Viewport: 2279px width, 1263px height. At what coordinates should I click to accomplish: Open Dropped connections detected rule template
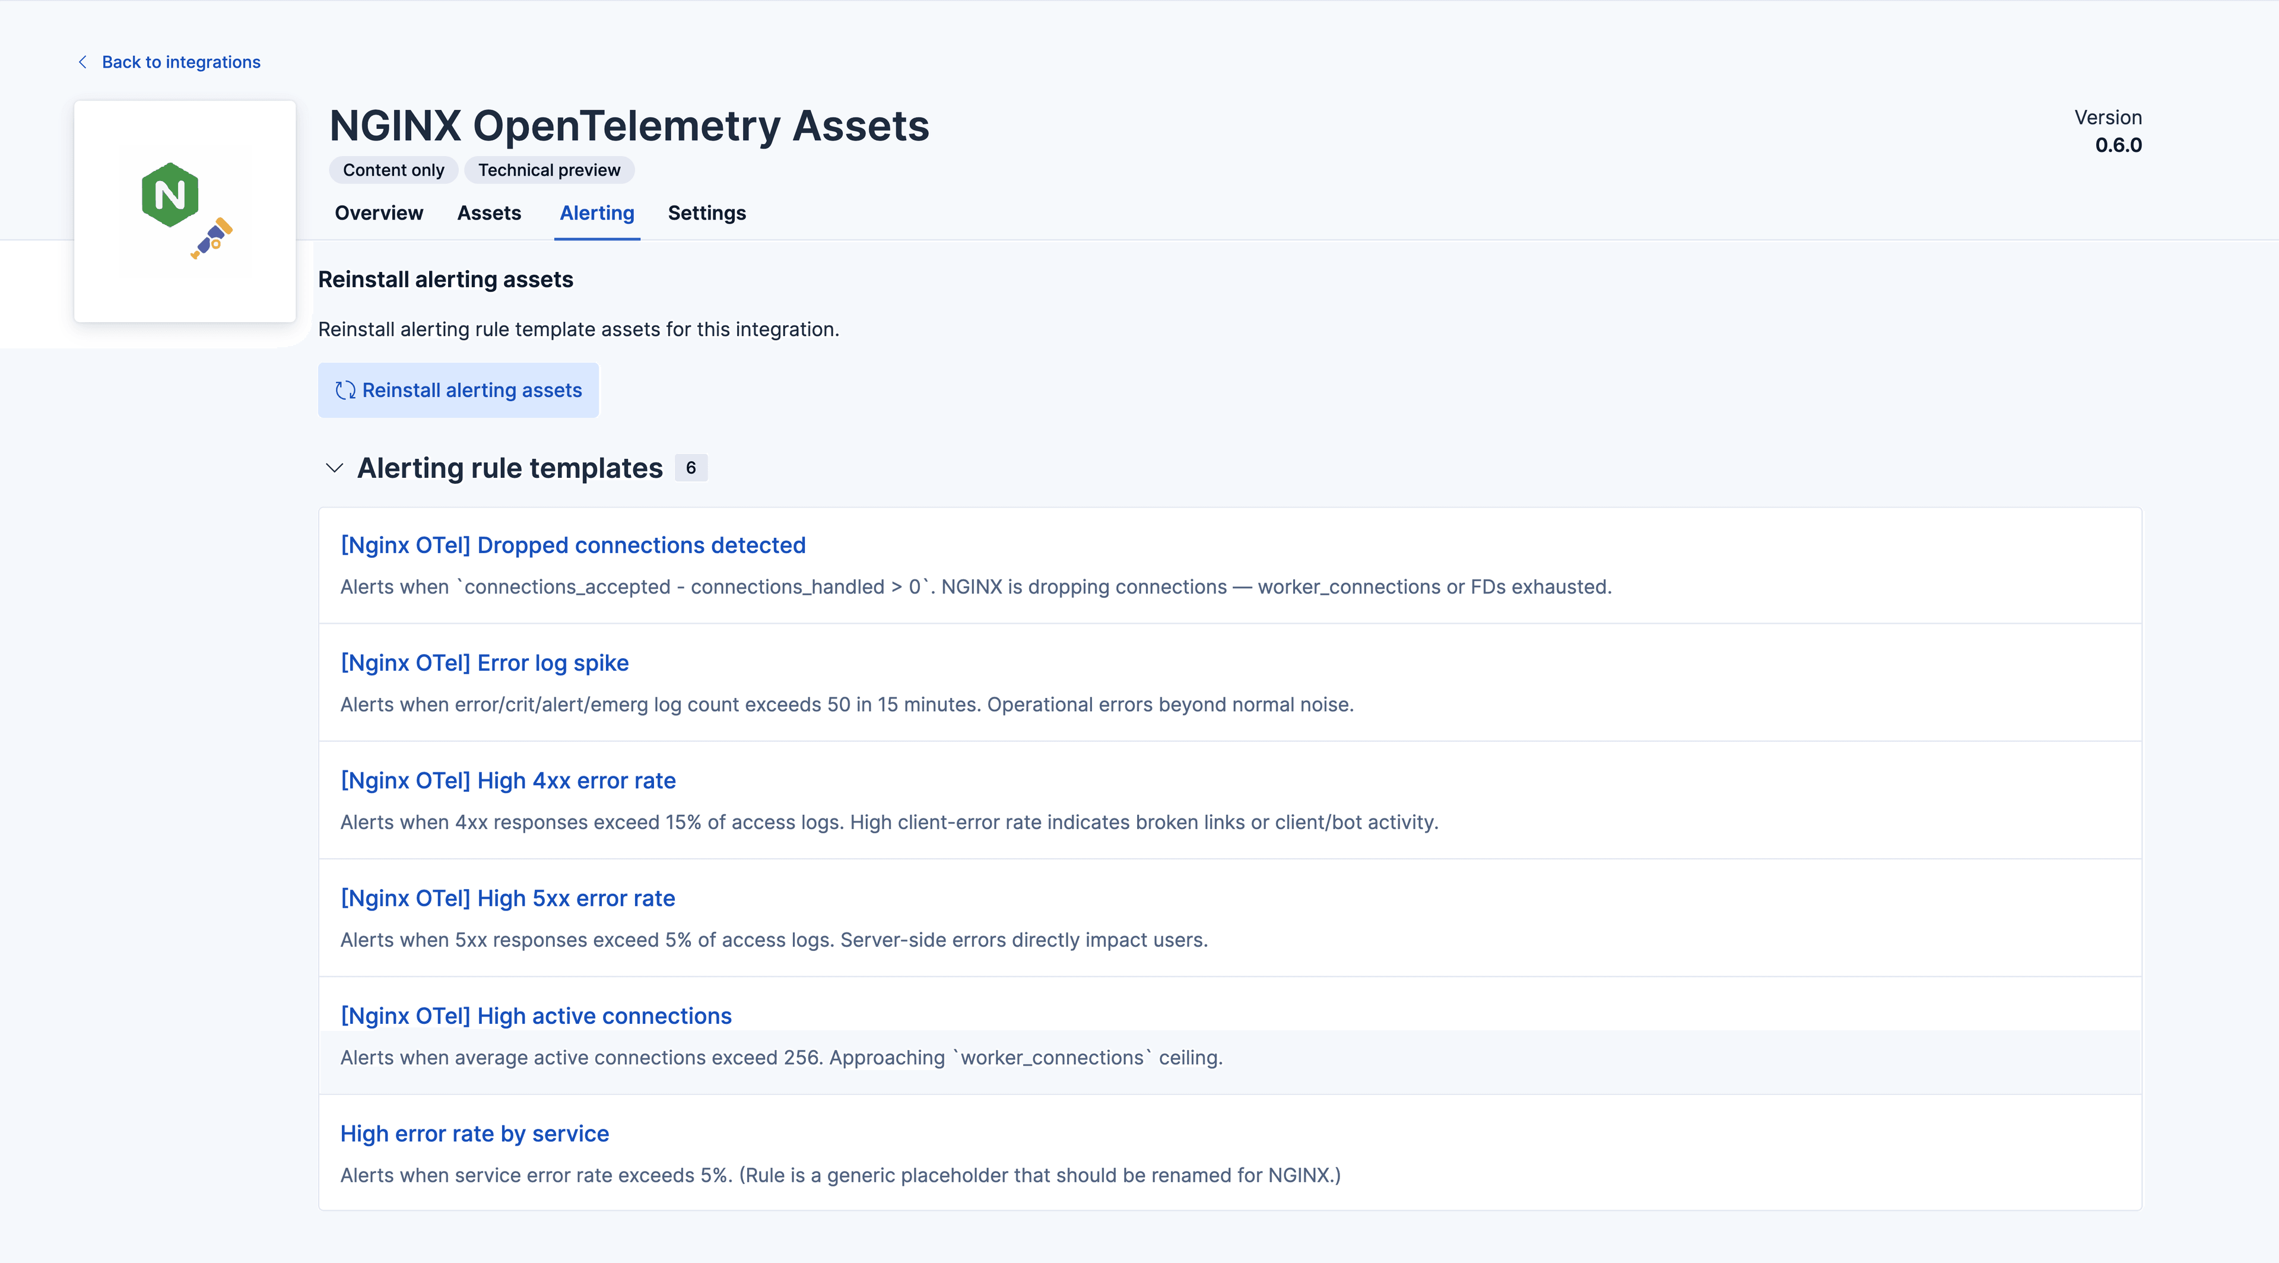point(573,545)
